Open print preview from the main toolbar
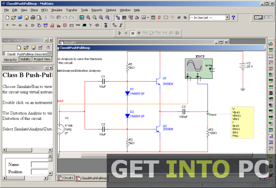This screenshot has width=276, height=188. point(39,18)
